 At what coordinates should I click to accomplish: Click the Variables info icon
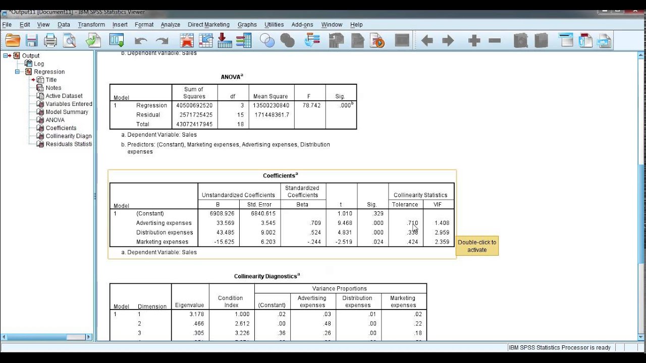244,41
